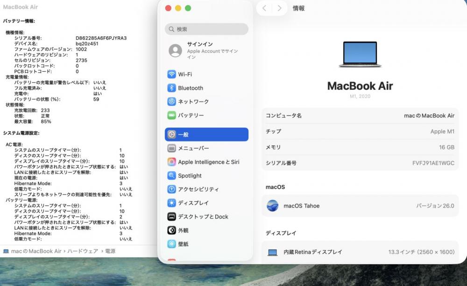
Task: Click the 13.3インチ (2560 × 1600) text
Action: [421, 252]
